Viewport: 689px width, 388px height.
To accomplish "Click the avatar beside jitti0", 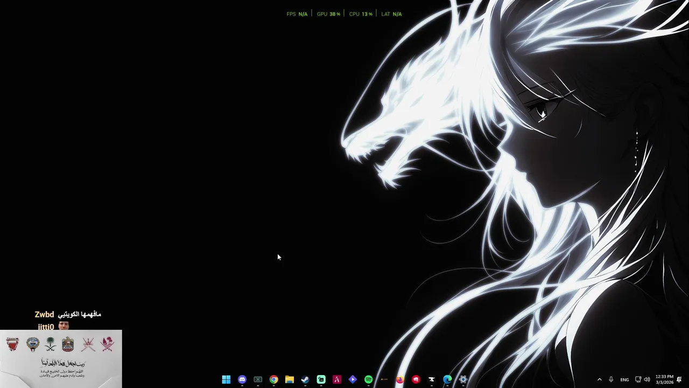I will click(x=64, y=325).
